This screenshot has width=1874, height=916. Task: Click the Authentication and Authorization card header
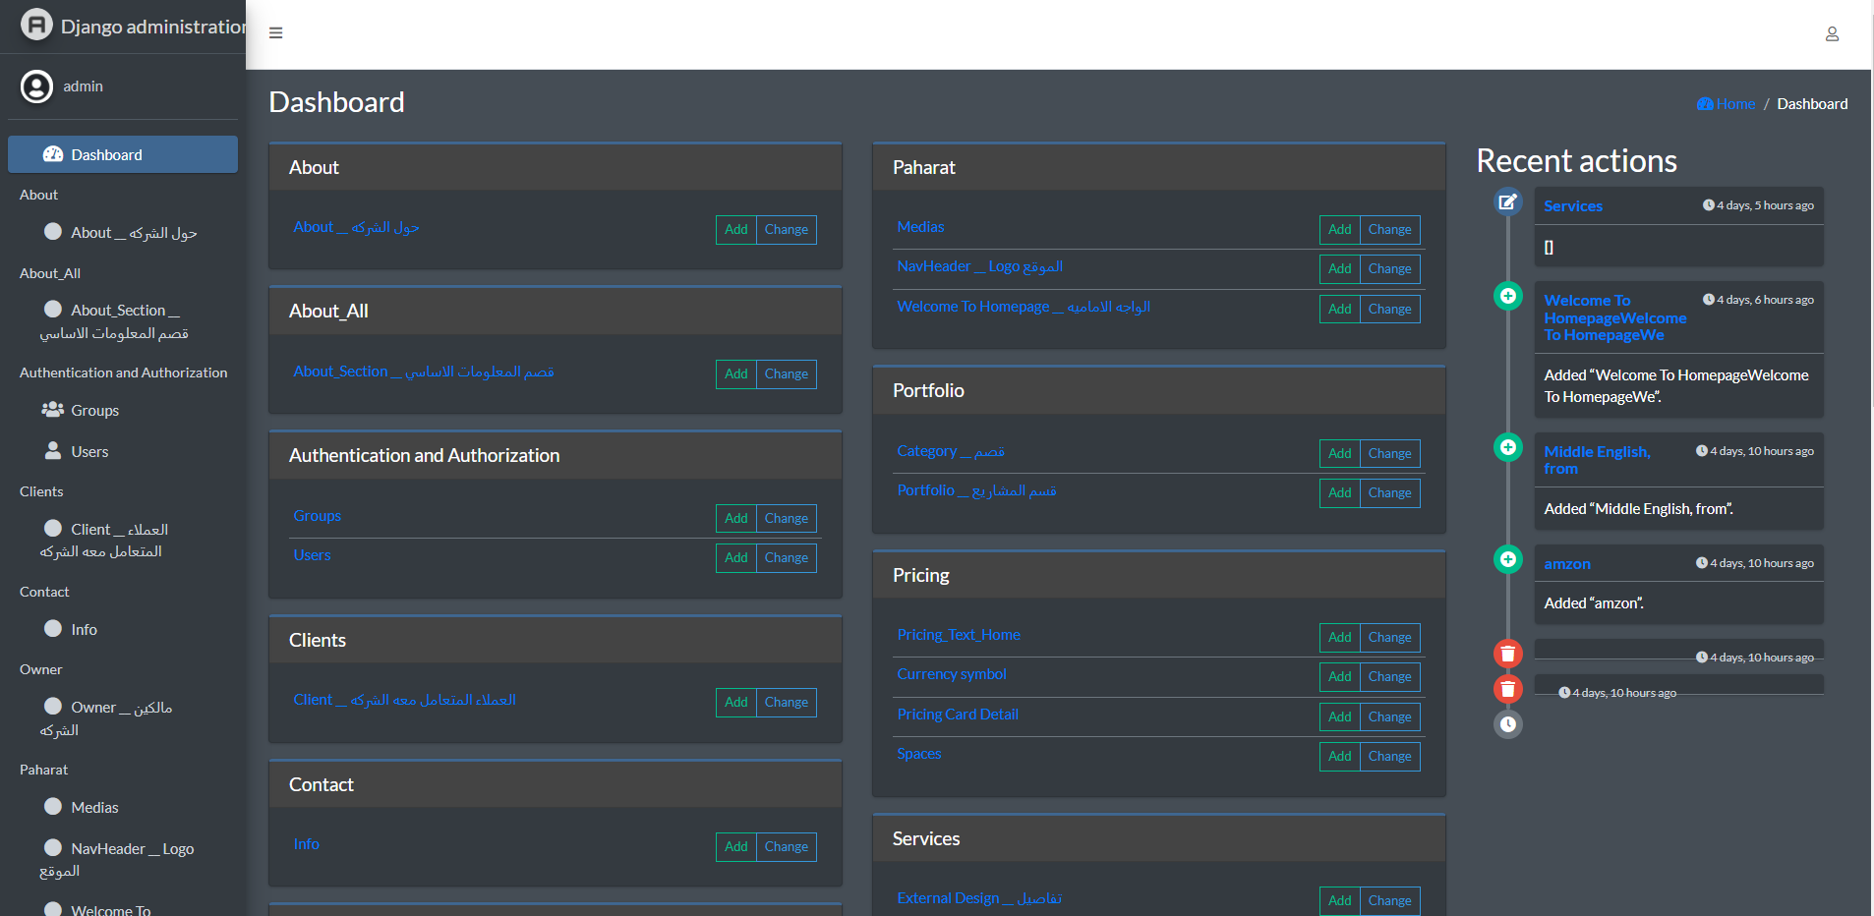[556, 456]
